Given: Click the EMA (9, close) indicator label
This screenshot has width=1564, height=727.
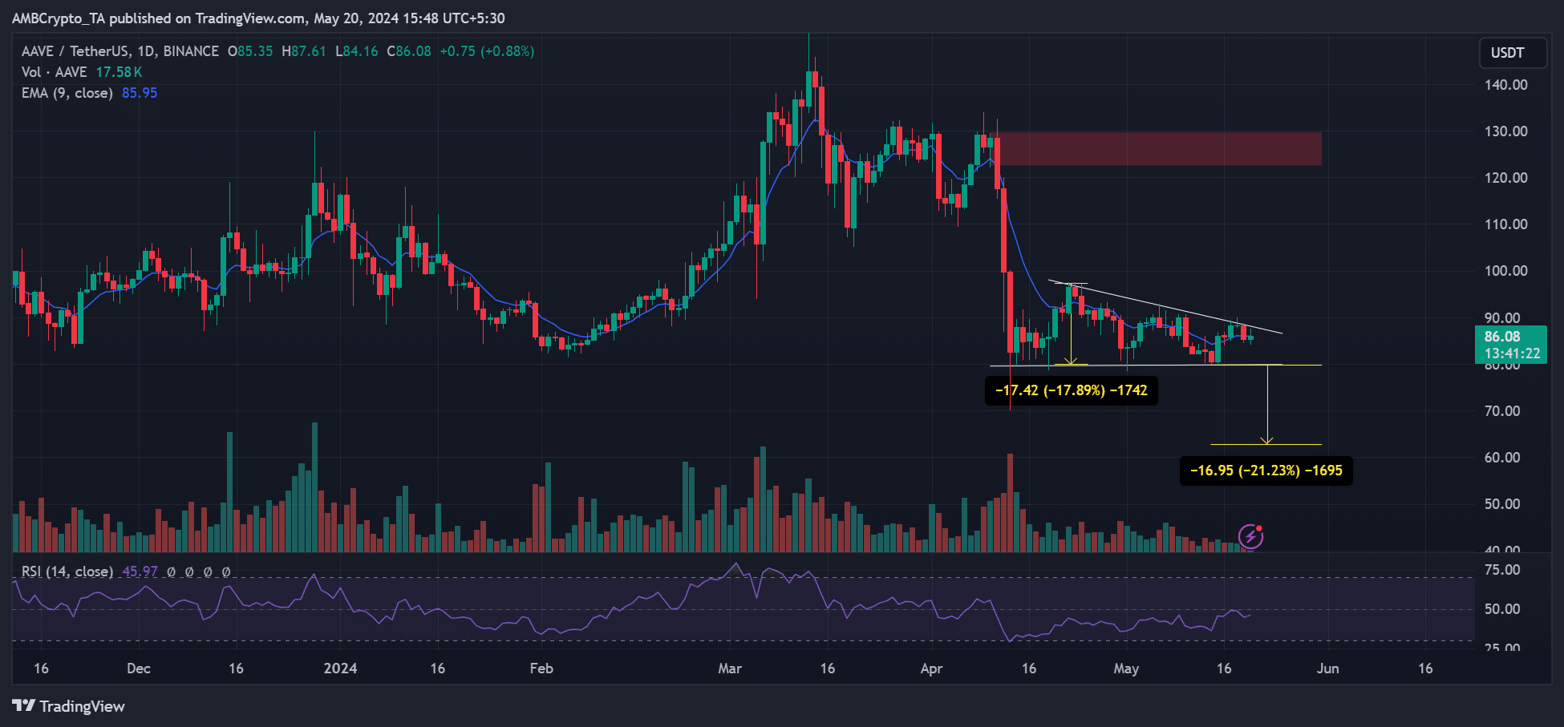Looking at the screenshot, I should 67,93.
